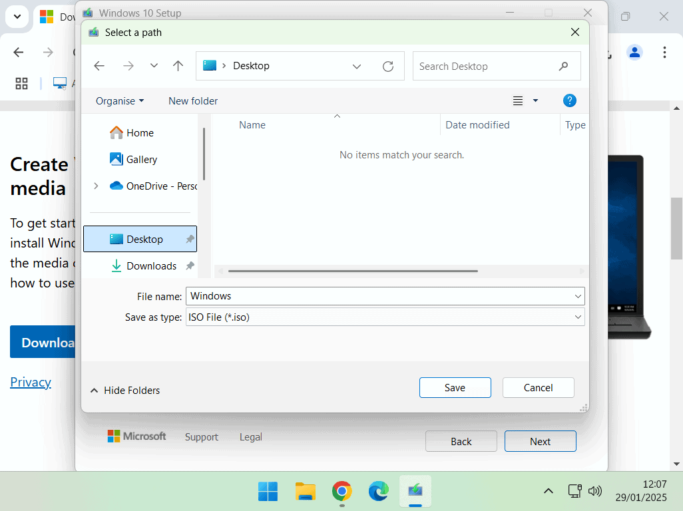The height and width of the screenshot is (511, 683).
Task: Sort by the Date modified column
Action: (477, 125)
